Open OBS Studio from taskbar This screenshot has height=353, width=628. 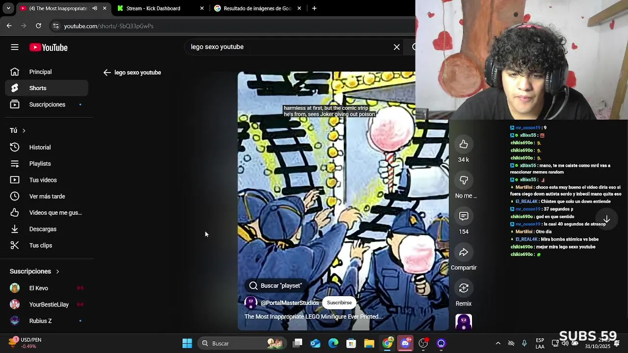pos(423,343)
